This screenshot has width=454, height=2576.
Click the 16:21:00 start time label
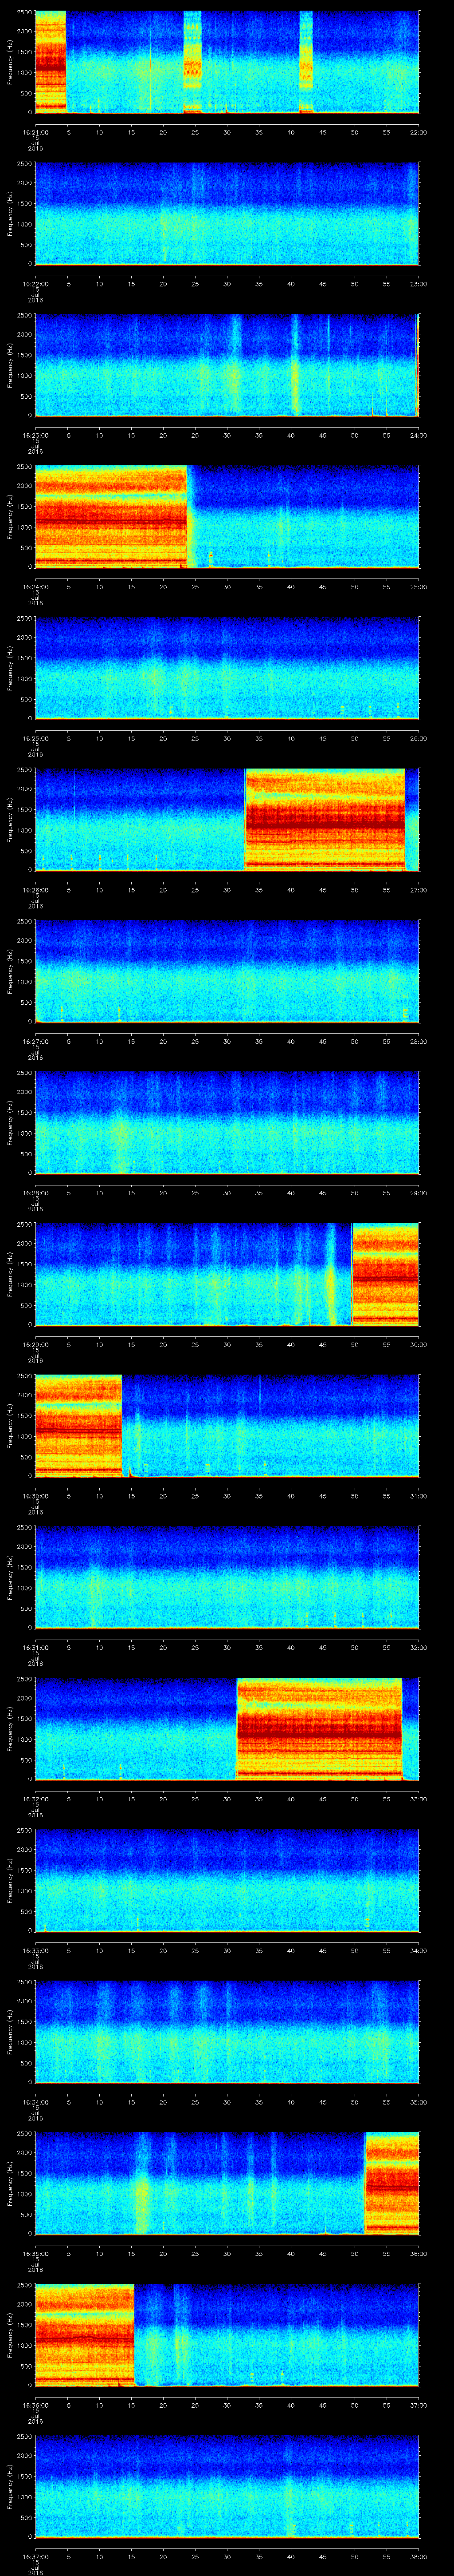(35, 132)
